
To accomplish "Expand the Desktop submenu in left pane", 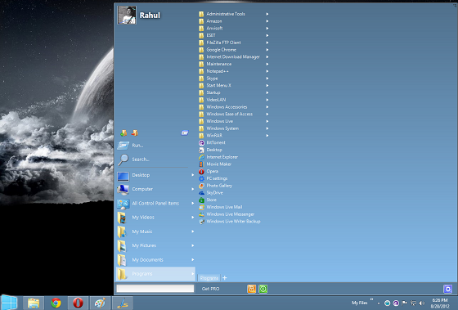I will [155, 175].
